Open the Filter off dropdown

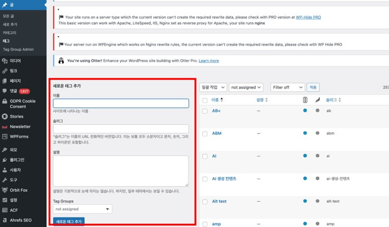[x=288, y=87]
